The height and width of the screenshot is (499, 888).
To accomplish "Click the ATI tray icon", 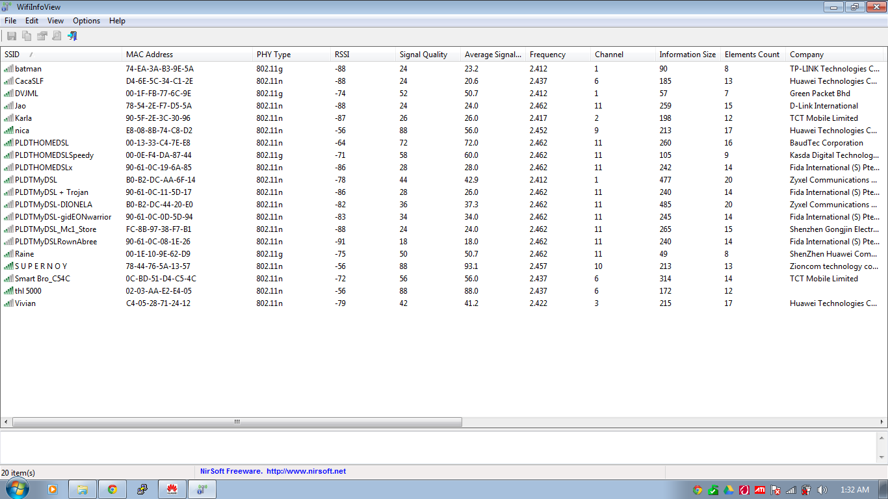I will coord(760,490).
